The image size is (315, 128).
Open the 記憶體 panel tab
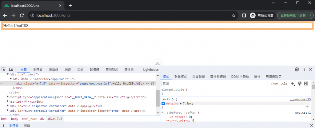[x=95, y=70]
